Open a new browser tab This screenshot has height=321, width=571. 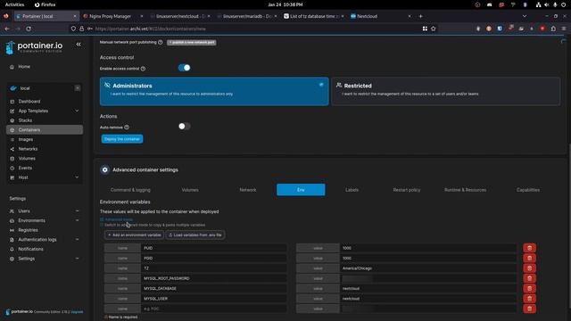point(420,16)
